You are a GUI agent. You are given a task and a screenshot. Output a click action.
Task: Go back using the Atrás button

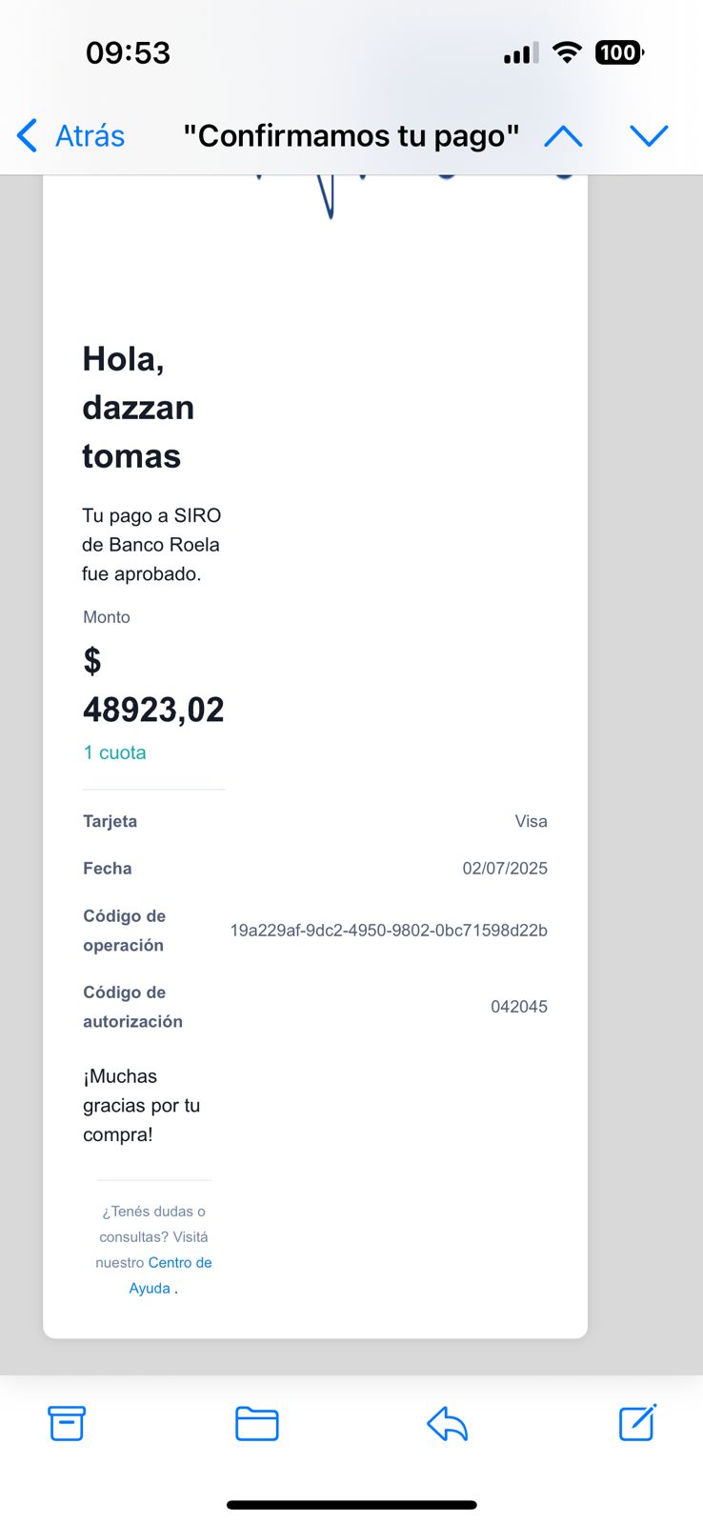tap(72, 136)
